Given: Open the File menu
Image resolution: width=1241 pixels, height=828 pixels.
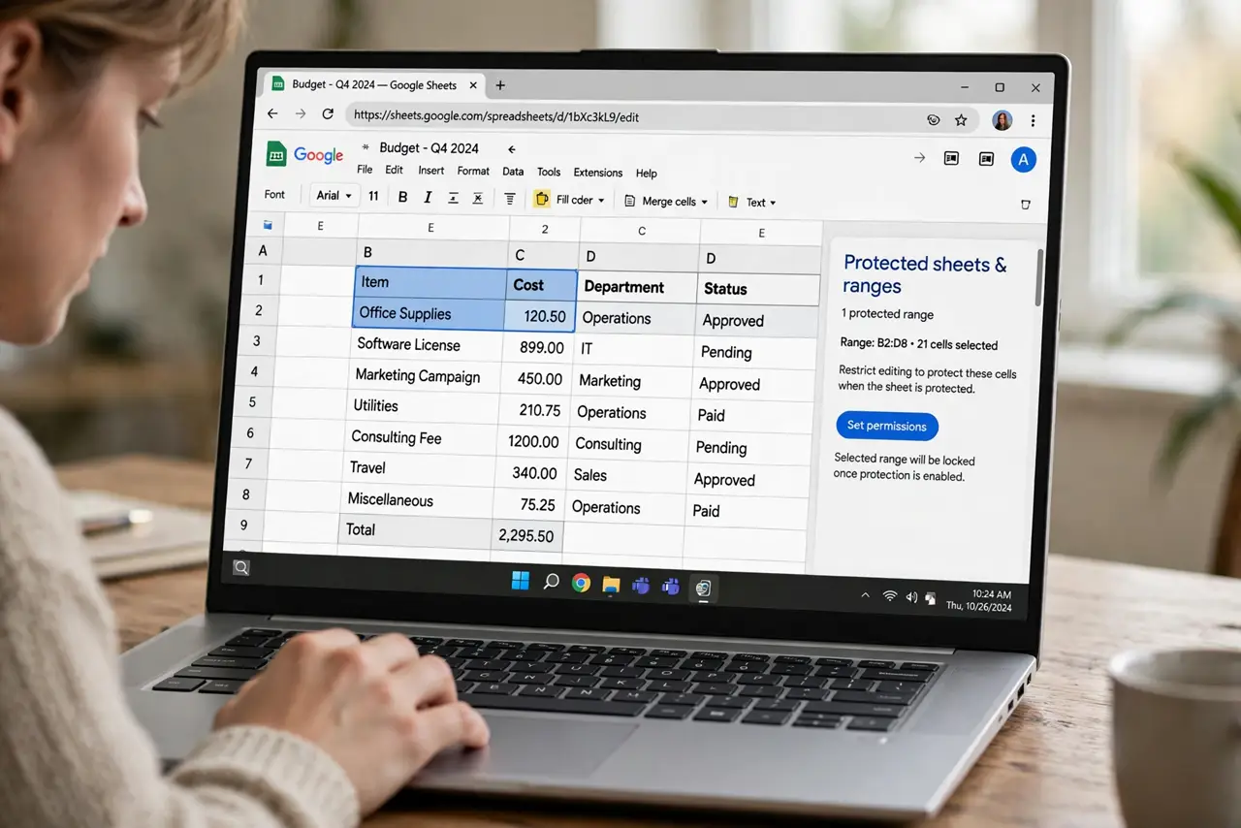Looking at the screenshot, I should (x=365, y=170).
